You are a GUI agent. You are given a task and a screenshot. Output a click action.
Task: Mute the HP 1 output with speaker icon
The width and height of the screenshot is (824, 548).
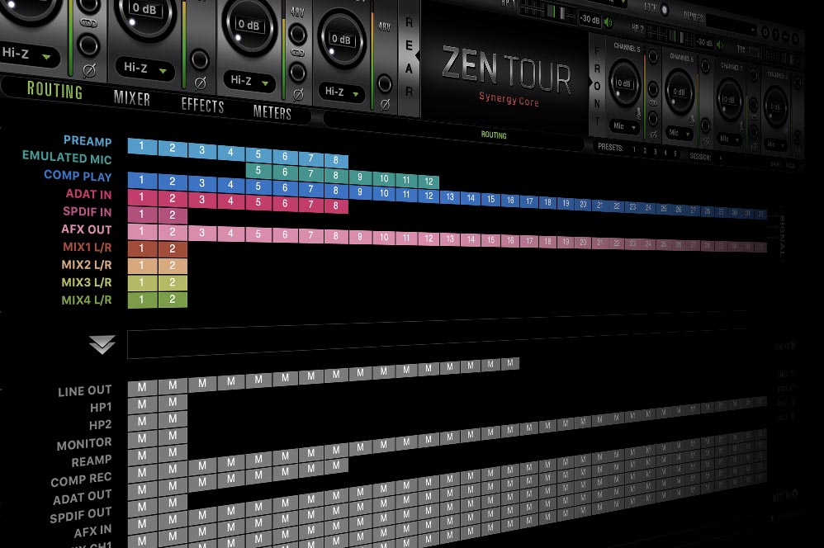click(609, 21)
